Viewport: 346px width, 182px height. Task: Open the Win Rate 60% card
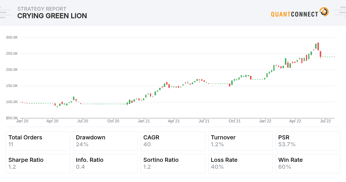(x=308, y=163)
